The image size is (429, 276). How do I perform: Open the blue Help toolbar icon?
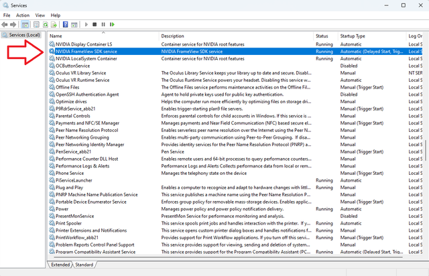pos(66,25)
